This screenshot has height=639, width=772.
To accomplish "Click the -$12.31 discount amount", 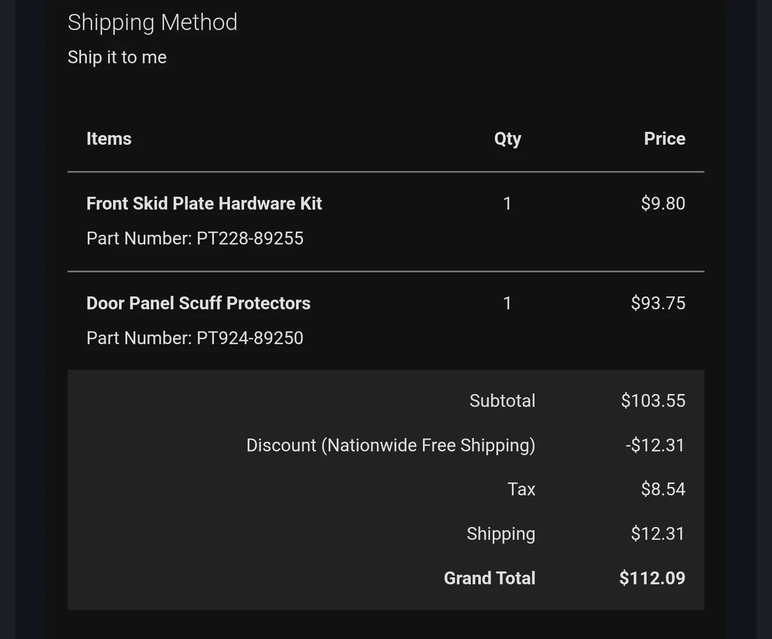I will pos(655,445).
